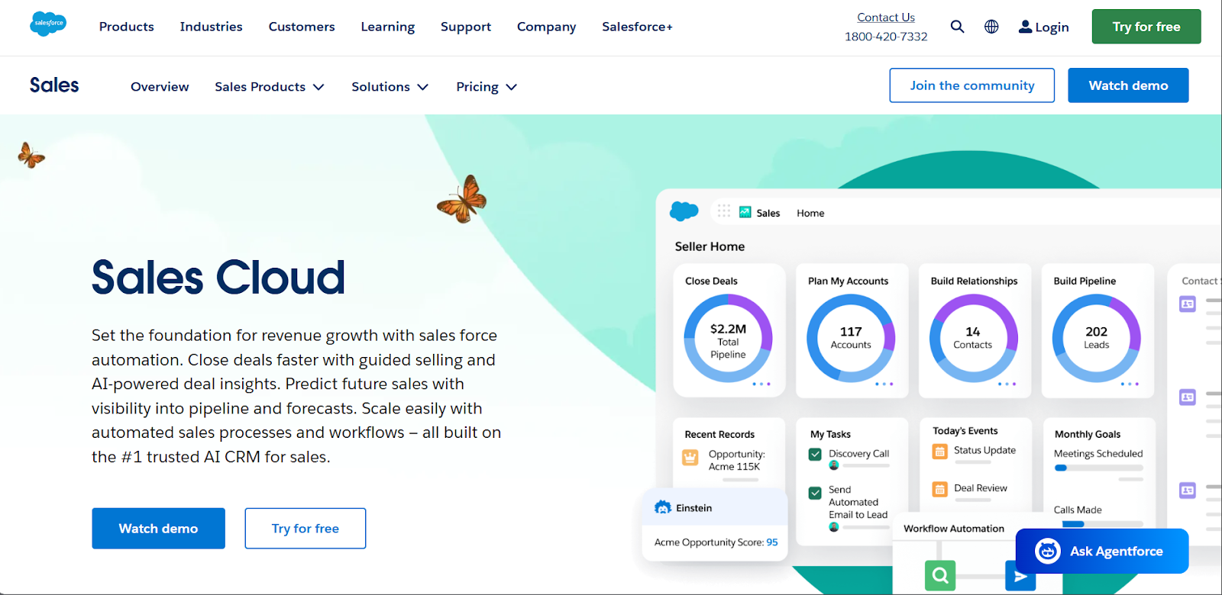Click the three dots on Plan My Accounts card
This screenshot has width=1222, height=595.
884,384
